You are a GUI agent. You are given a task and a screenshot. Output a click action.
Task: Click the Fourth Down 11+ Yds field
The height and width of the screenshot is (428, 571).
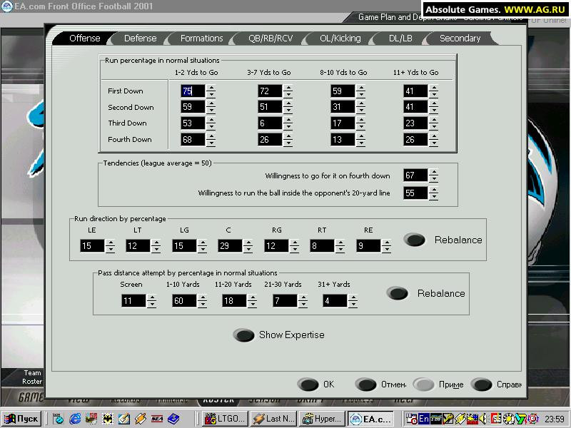415,139
